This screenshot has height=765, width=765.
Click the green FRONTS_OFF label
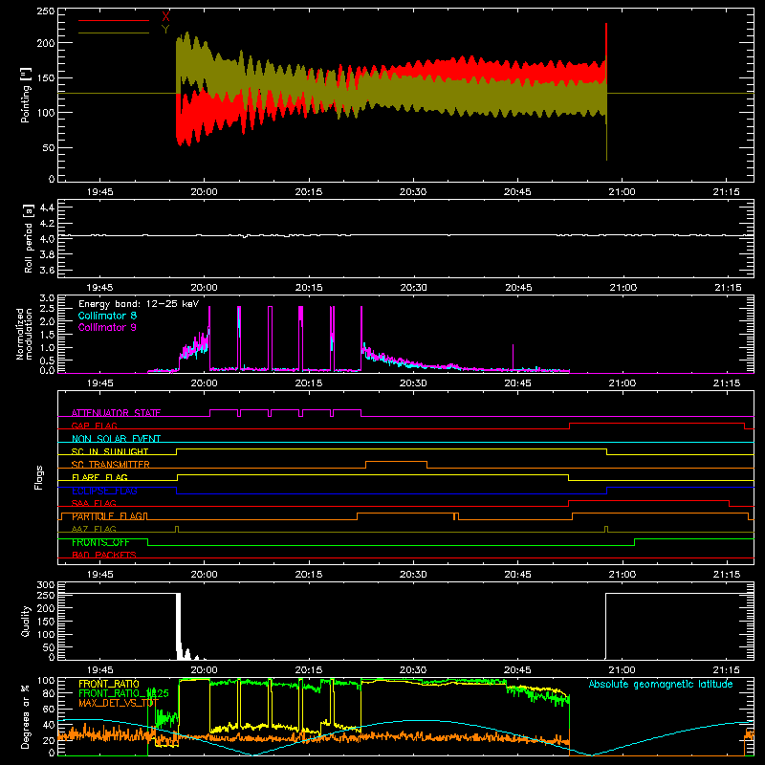[100, 542]
